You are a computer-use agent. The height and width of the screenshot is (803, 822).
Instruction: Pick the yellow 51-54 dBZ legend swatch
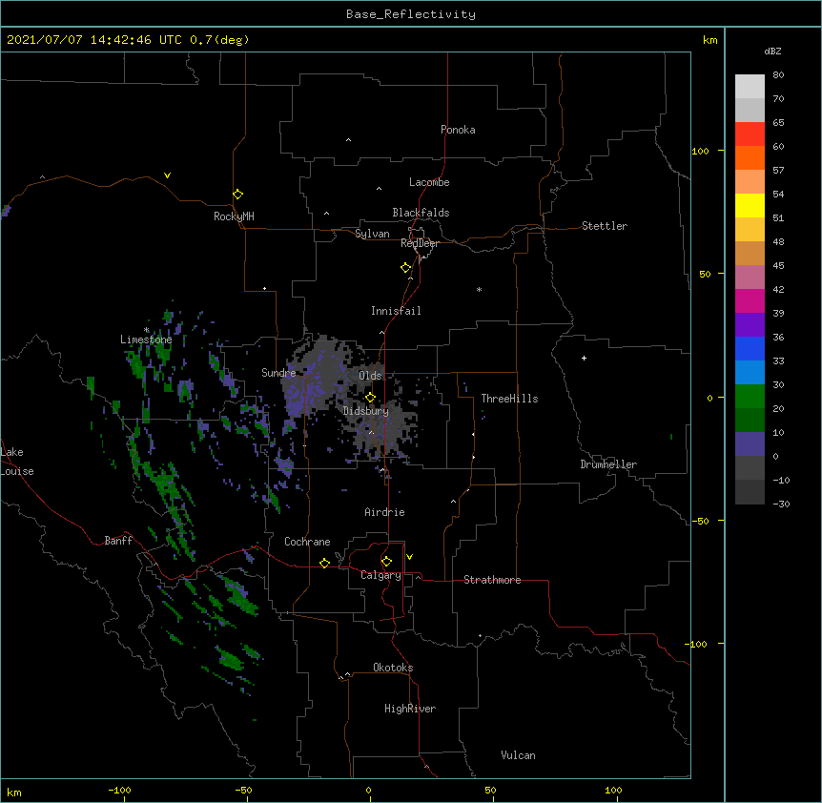[750, 205]
